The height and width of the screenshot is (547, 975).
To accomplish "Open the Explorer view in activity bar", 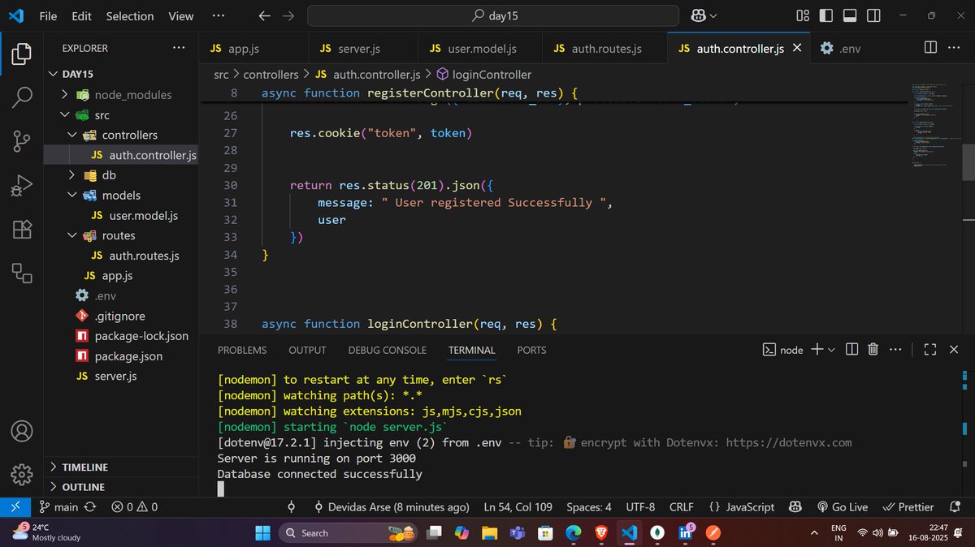I will tap(22, 55).
